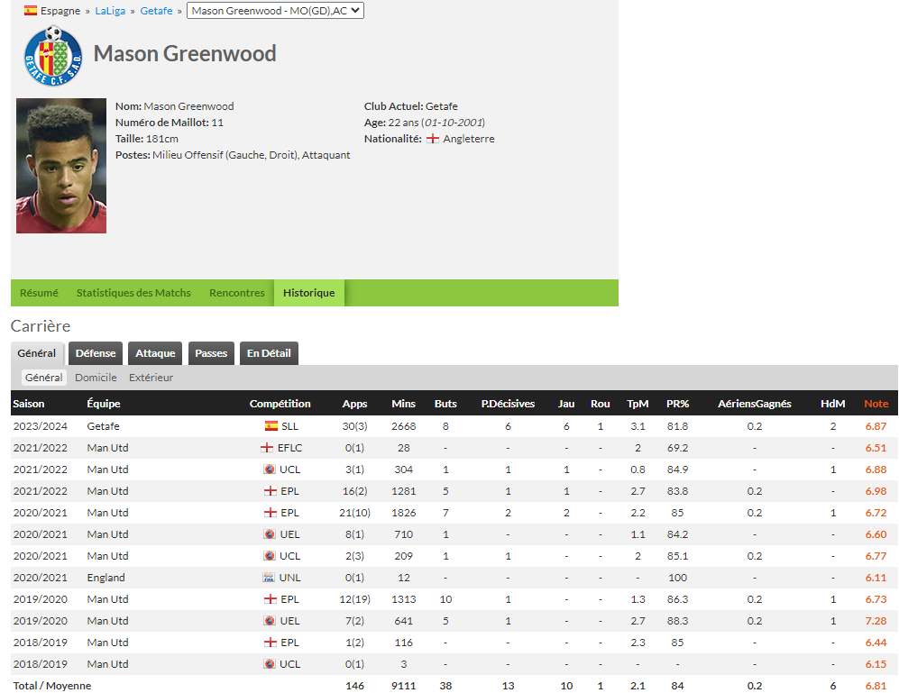Screen dimensions: 899x693
Task: Switch to the Résumé tab
Action: click(39, 293)
